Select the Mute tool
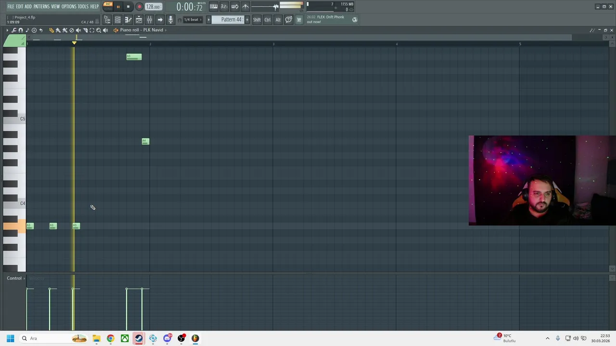This screenshot has height=346, width=616. 78,30
